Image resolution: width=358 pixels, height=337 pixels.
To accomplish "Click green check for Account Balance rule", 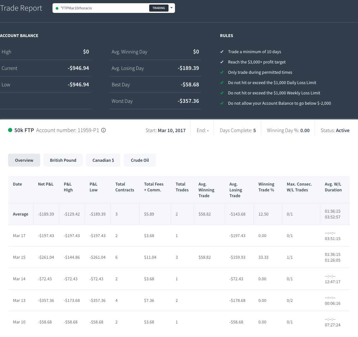I will [222, 103].
